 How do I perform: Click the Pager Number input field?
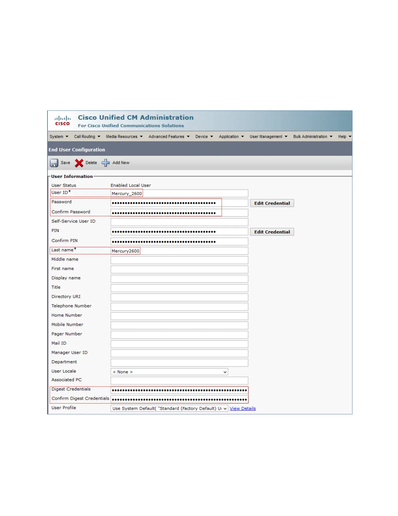click(179, 335)
